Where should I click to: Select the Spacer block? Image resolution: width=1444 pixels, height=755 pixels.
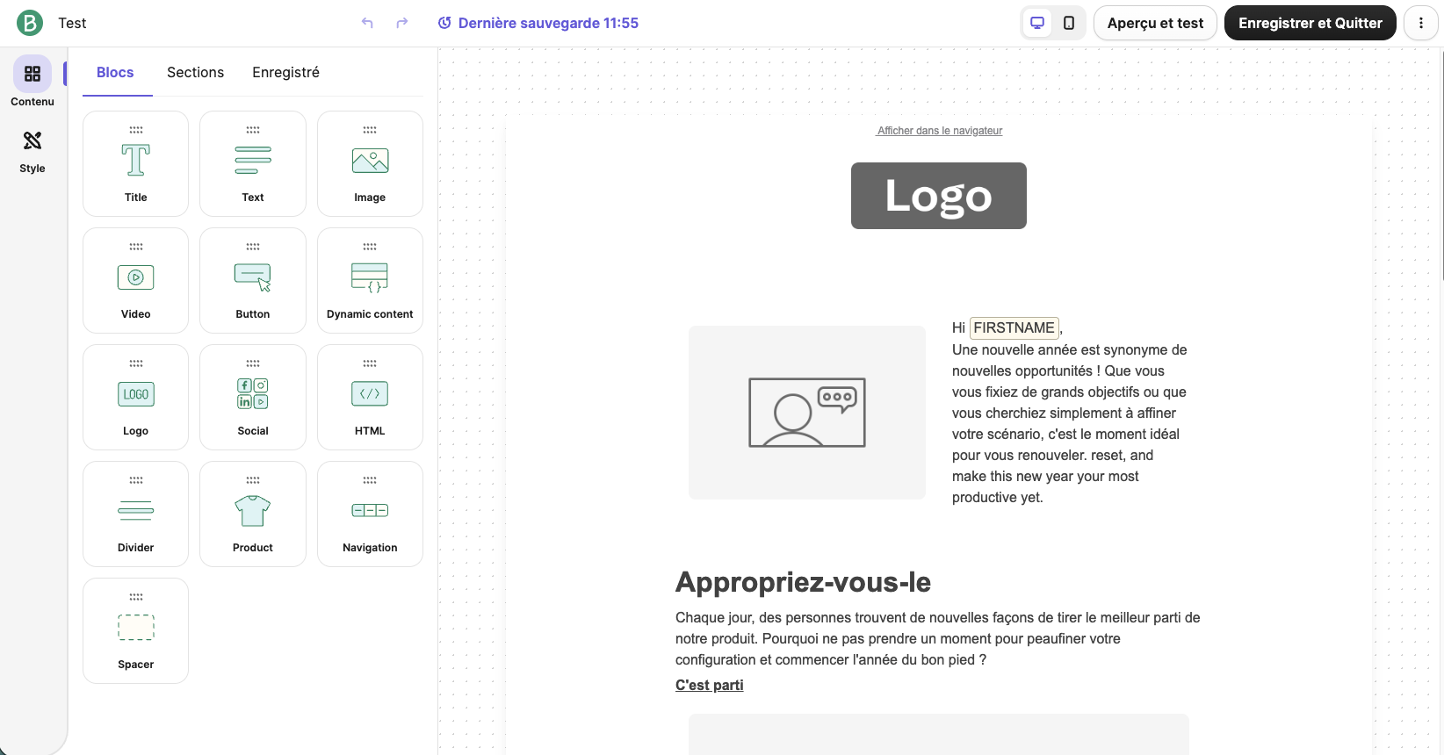coord(136,631)
